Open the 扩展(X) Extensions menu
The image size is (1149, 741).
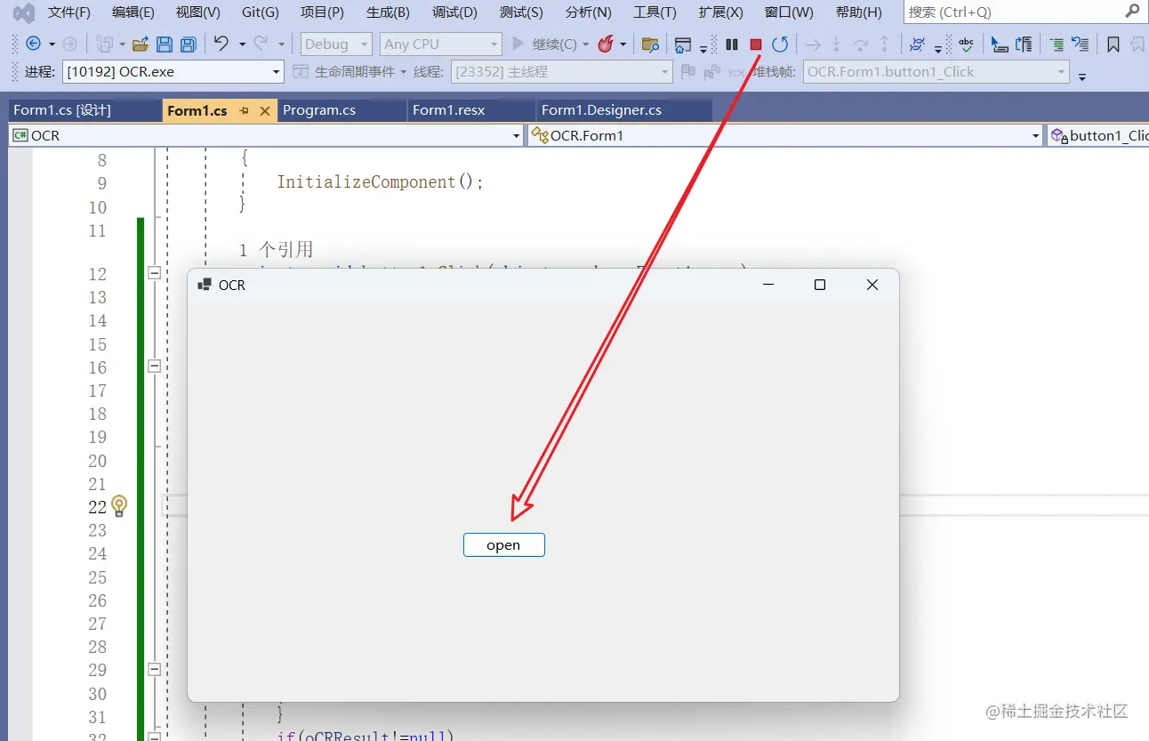pos(721,12)
